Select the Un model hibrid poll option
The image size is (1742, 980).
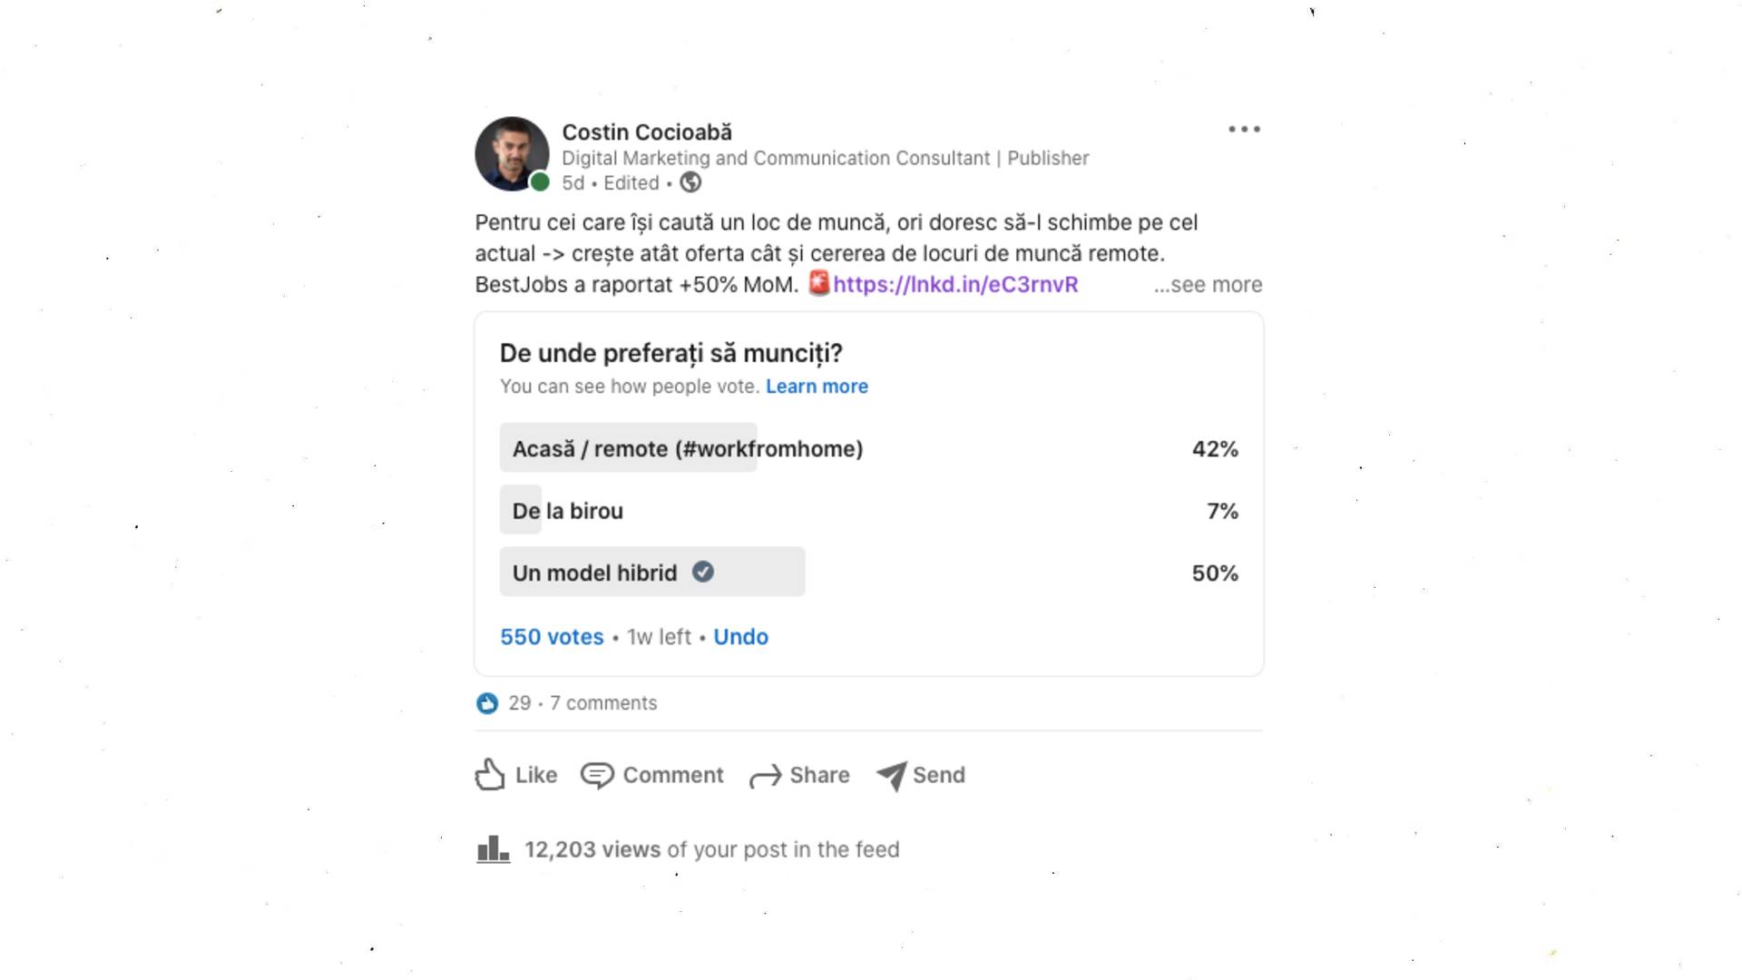594,573
